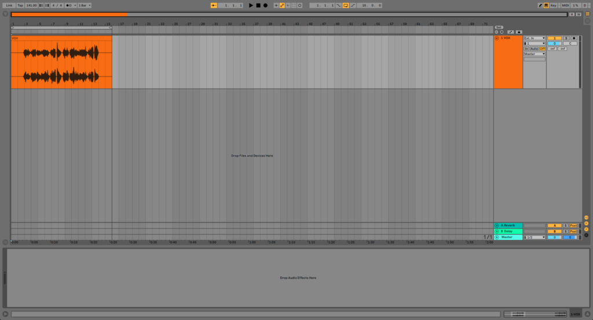Click the VOX pan control C
The image size is (593, 320).
570,43
